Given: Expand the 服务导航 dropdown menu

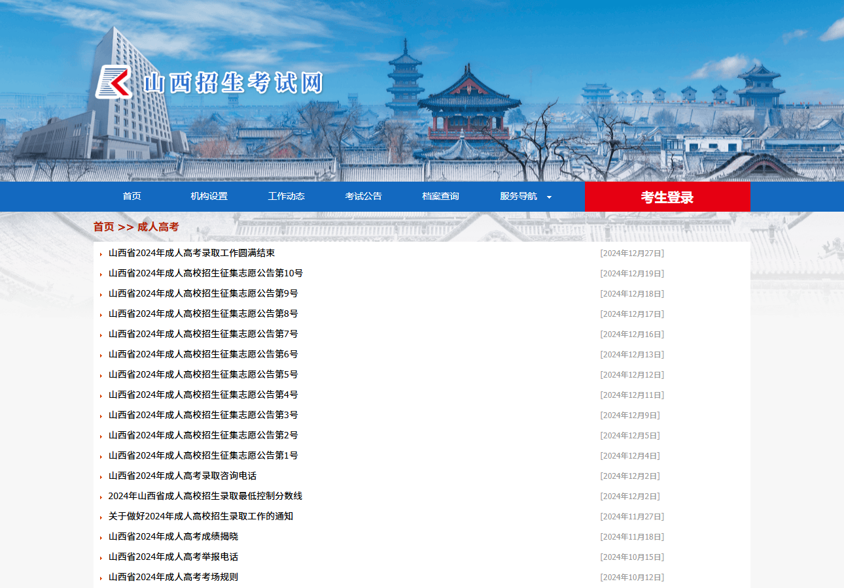Looking at the screenshot, I should 517,196.
